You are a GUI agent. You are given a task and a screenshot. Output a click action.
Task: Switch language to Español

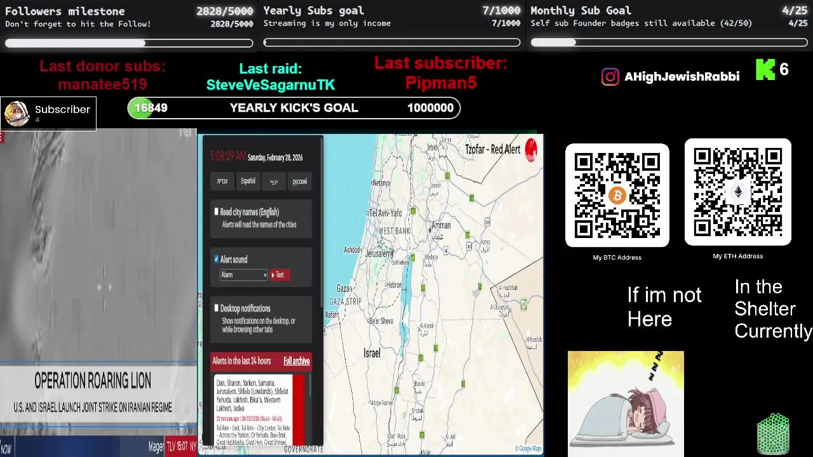coord(248,182)
